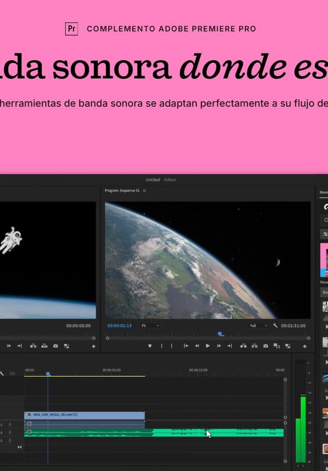Click Go to Out in Program monitor
The height and width of the screenshot is (471, 328).
pos(230,346)
